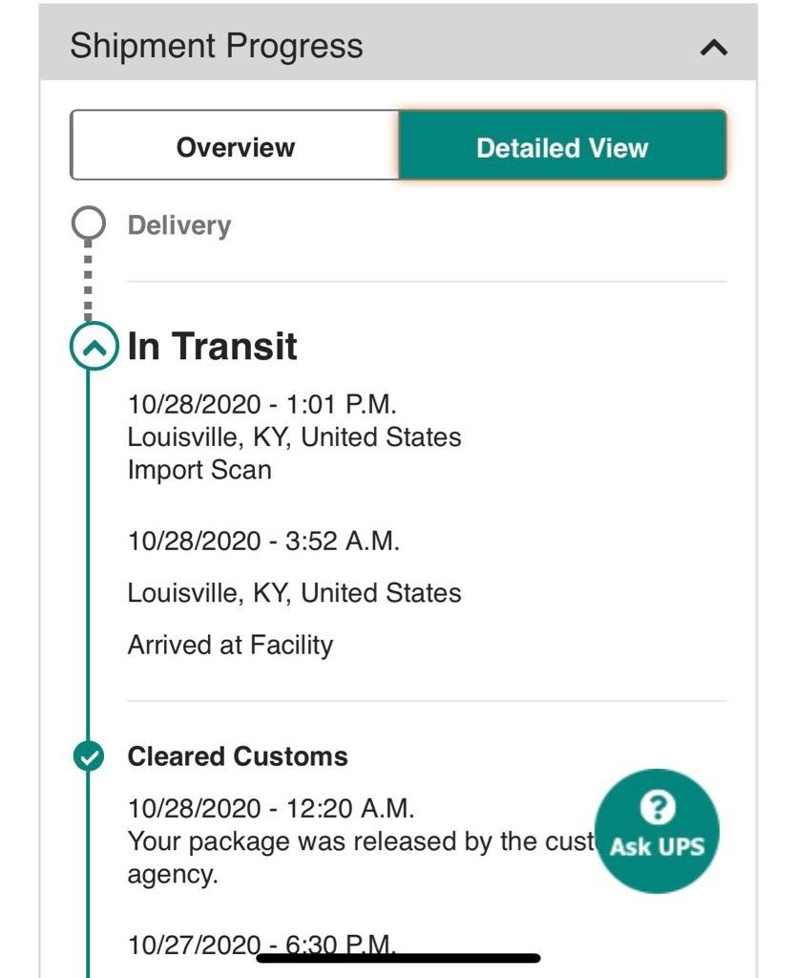Click the package released by customs message

tap(360, 858)
